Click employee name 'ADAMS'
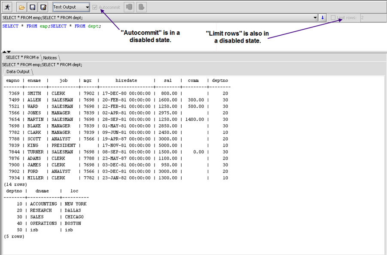387x255 pixels. [34, 158]
